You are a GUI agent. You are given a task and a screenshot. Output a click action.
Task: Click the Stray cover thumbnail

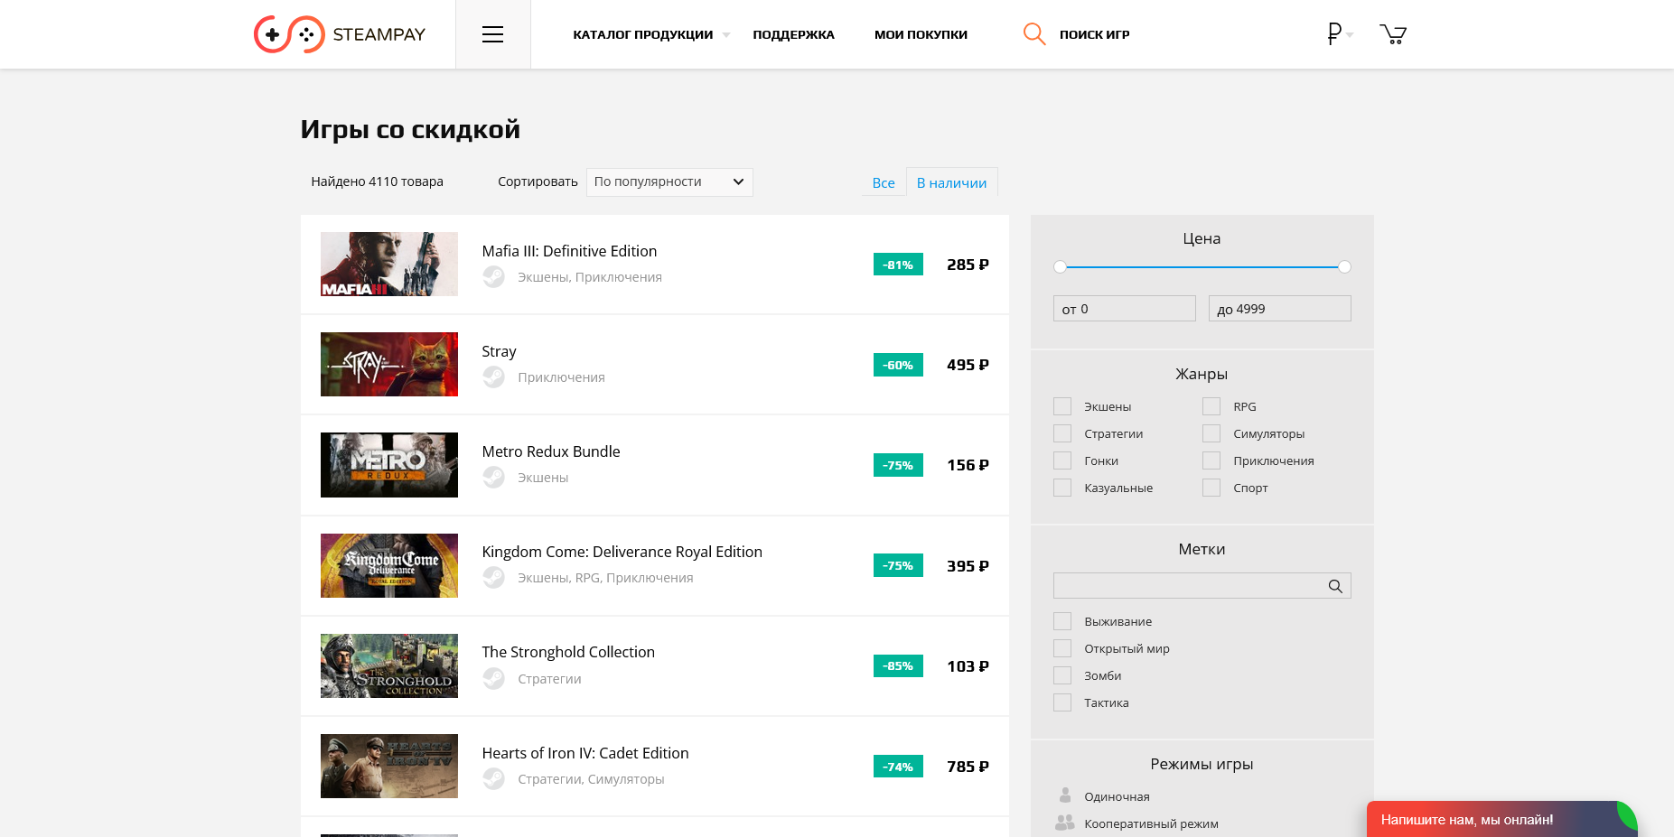point(389,364)
